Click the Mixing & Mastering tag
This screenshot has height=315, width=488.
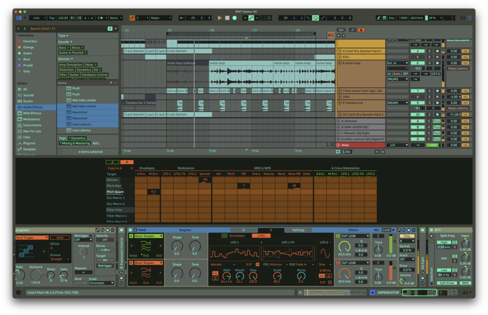coord(75,143)
